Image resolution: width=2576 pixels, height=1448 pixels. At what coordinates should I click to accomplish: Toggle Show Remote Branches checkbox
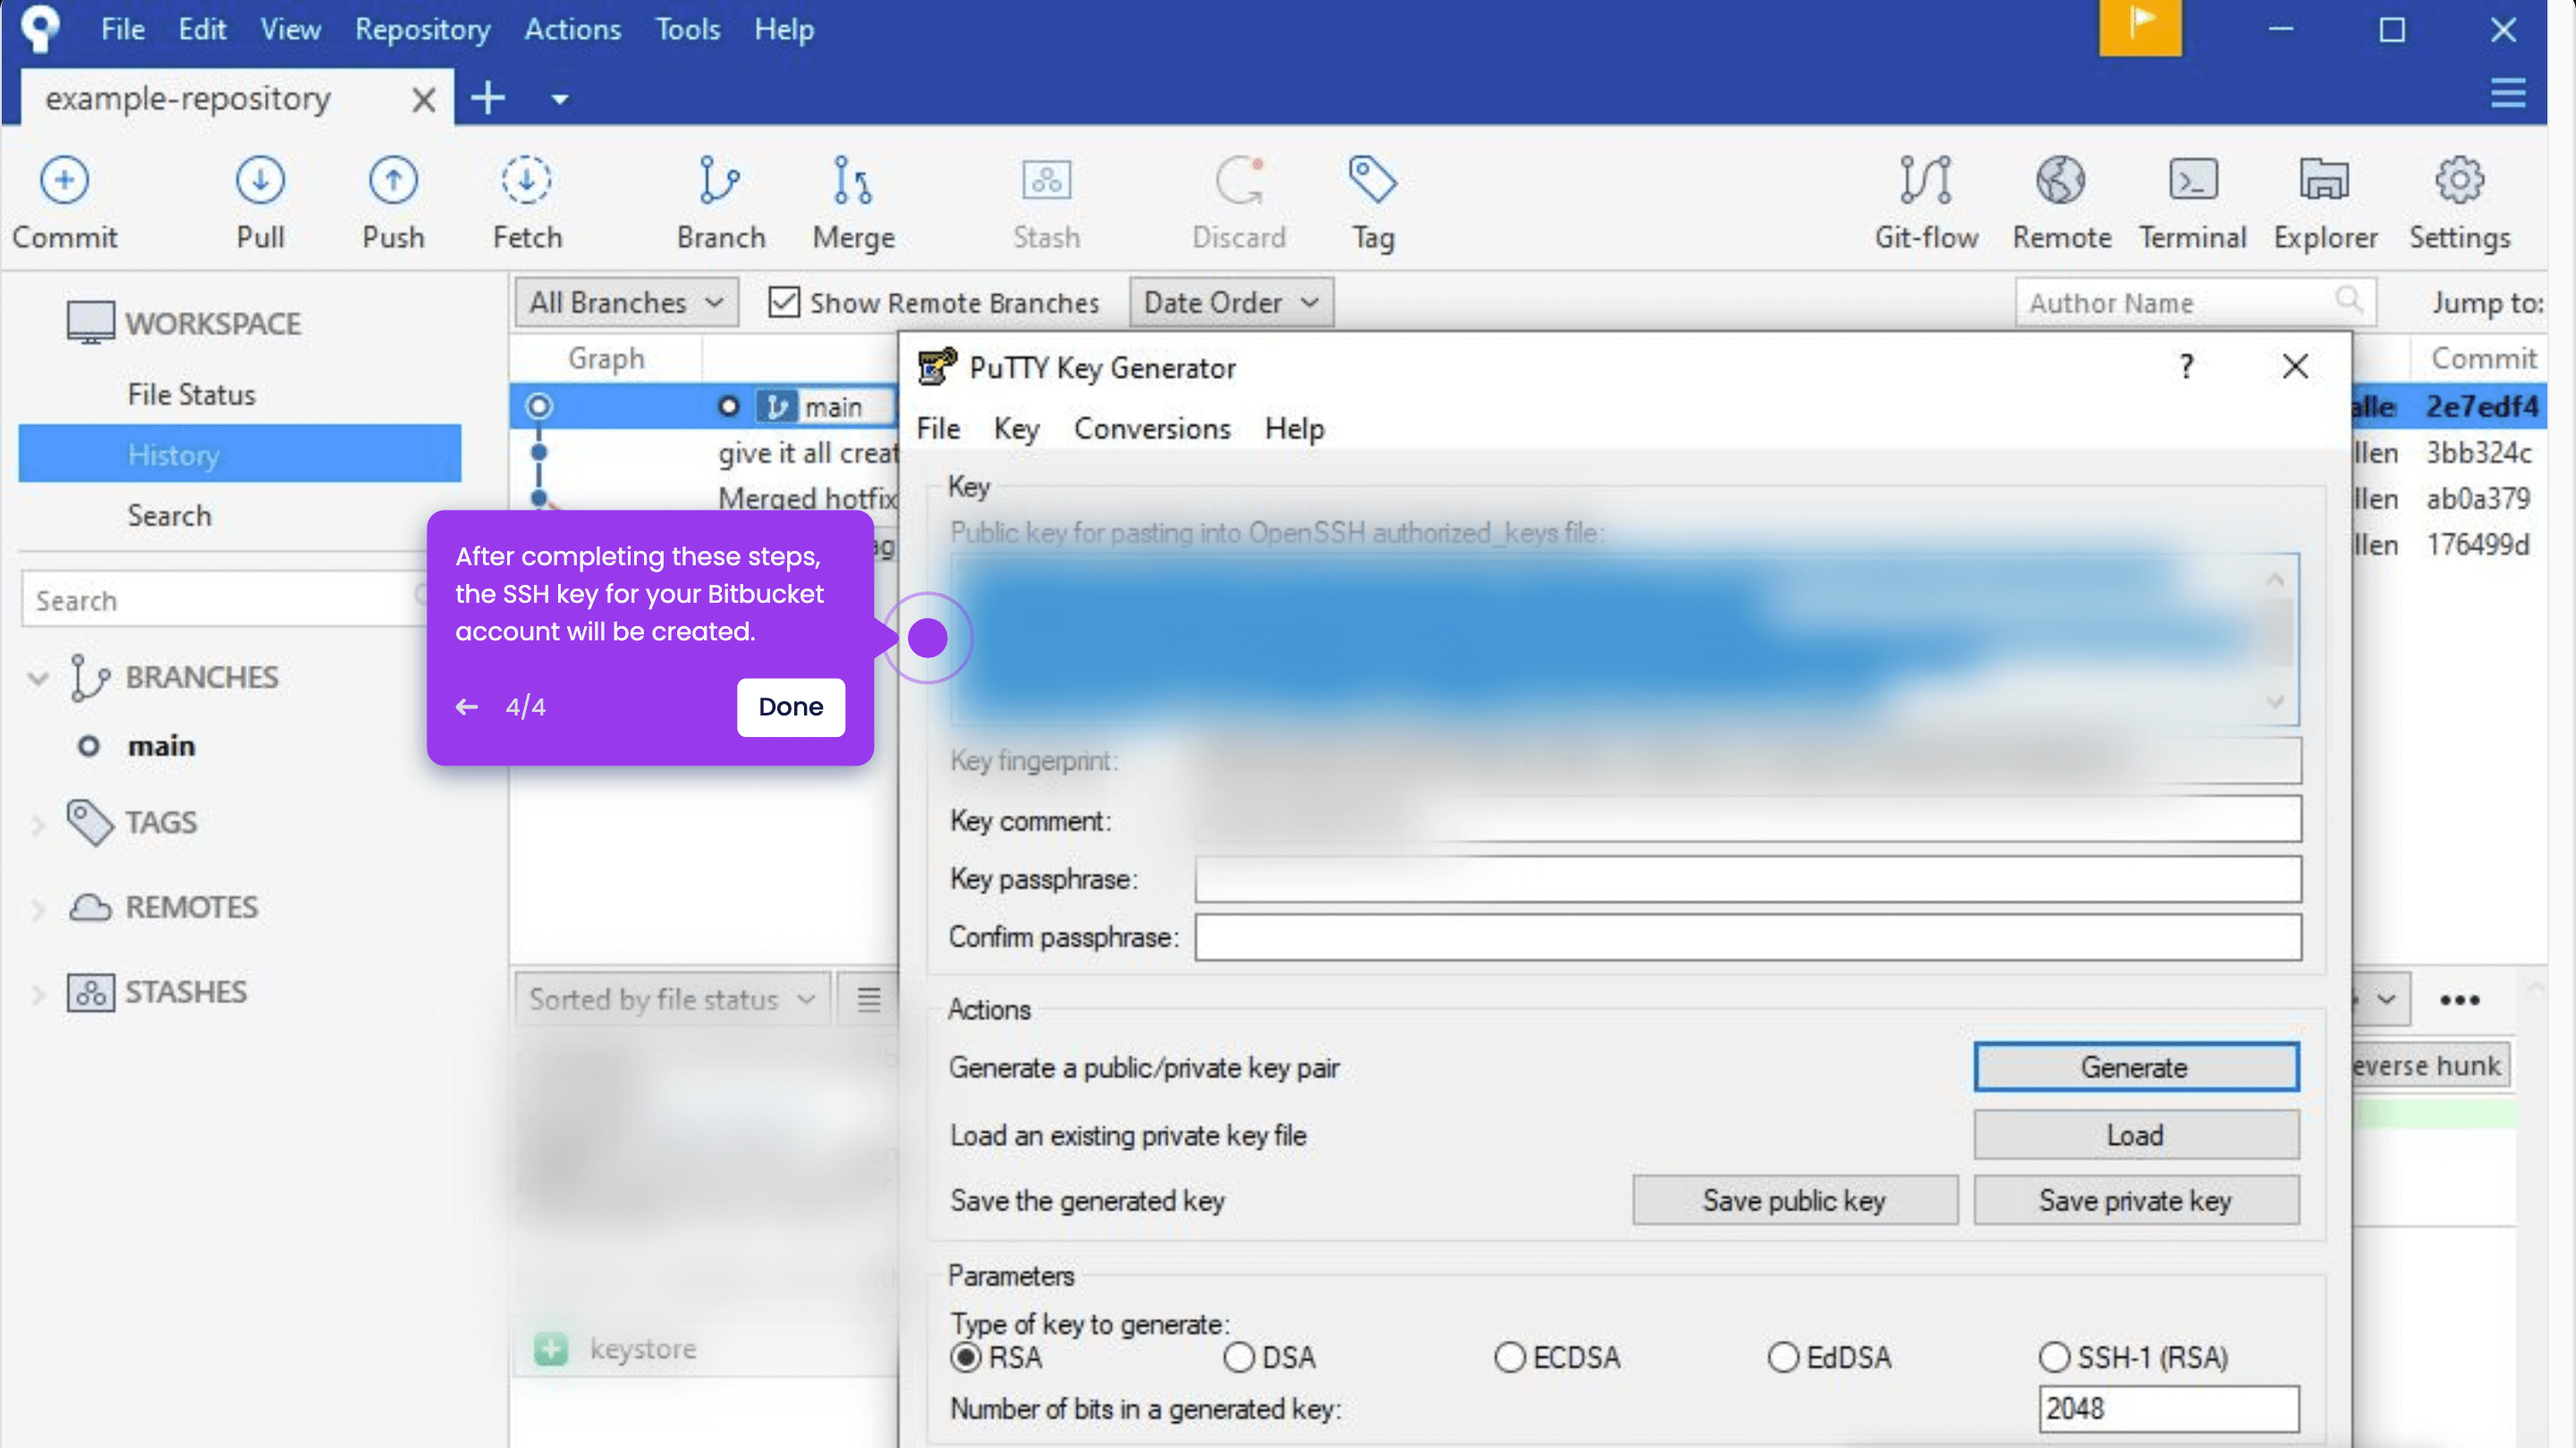[784, 302]
